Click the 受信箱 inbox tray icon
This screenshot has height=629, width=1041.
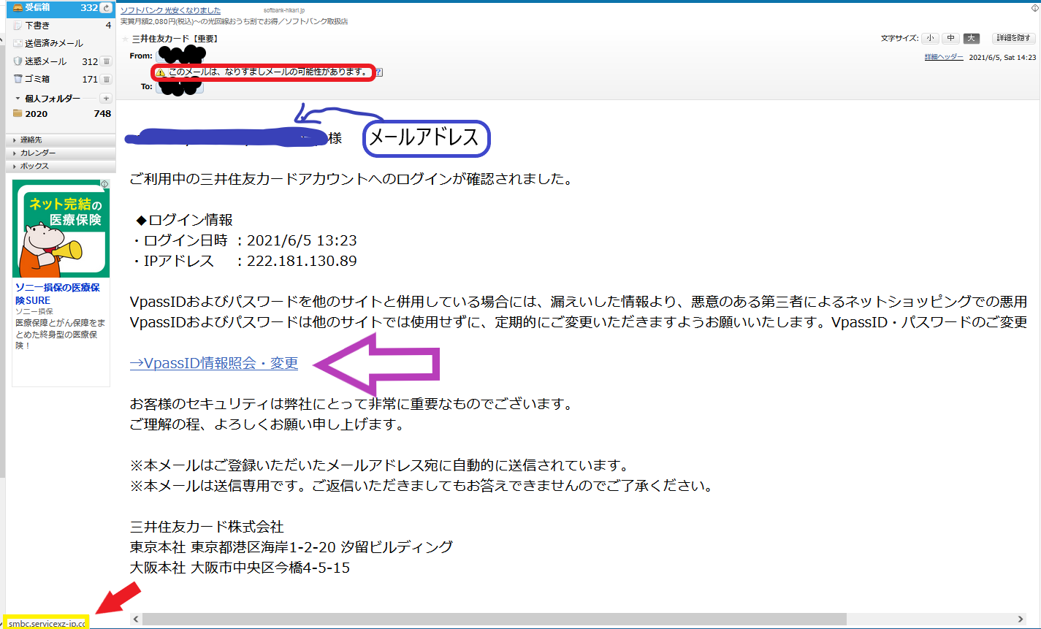(x=18, y=8)
